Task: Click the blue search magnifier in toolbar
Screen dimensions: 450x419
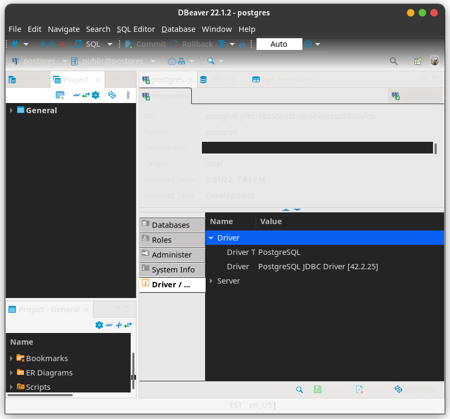Action: (x=210, y=61)
